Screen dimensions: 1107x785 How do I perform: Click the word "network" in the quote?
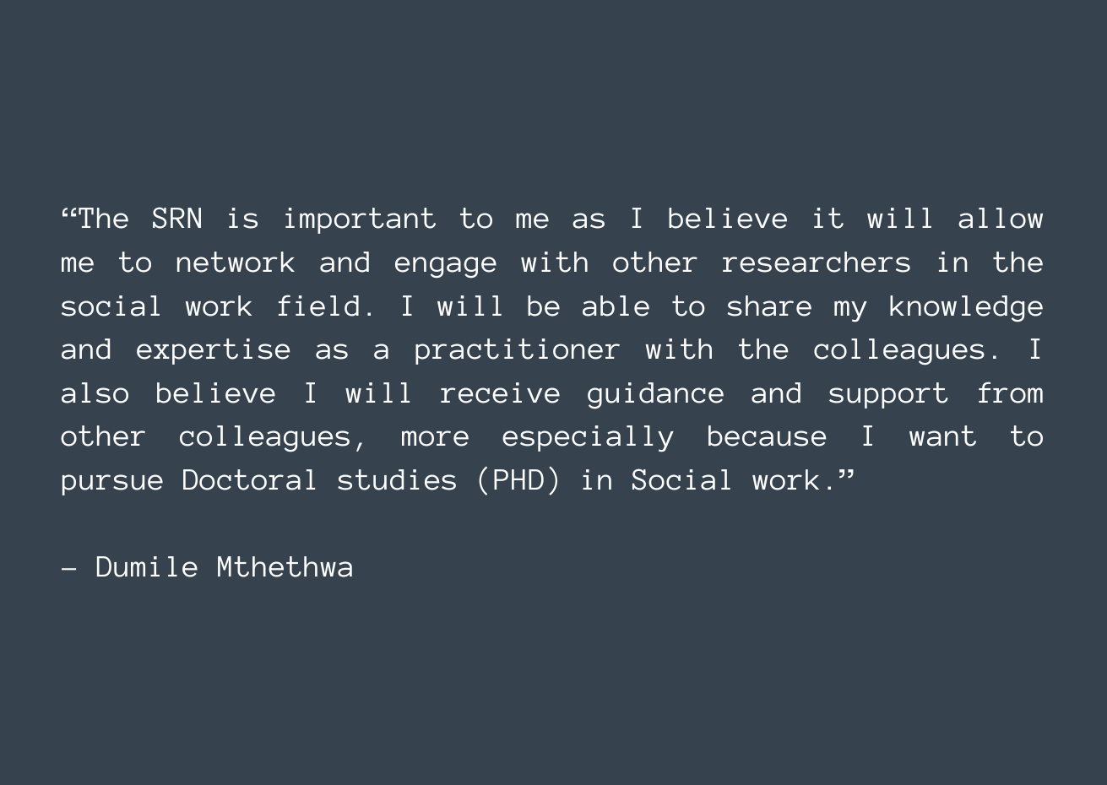pos(235,263)
